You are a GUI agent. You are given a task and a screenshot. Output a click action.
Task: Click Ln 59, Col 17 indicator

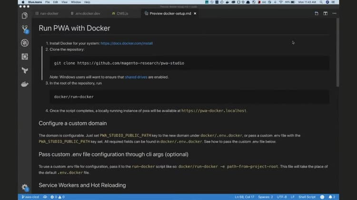pyautogui.click(x=244, y=197)
